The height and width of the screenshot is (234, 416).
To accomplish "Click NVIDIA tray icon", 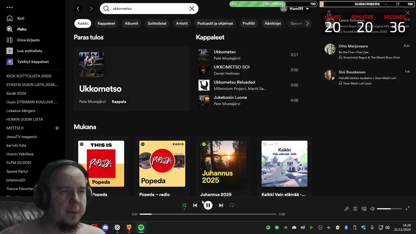I will click(x=286, y=227).
